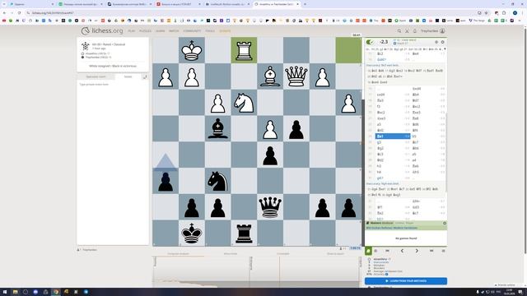
Task: Select the black bishop piece
Action: 217,129
